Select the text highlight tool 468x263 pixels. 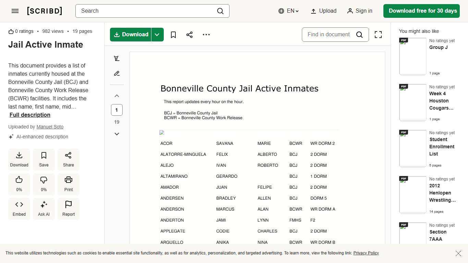click(x=117, y=58)
